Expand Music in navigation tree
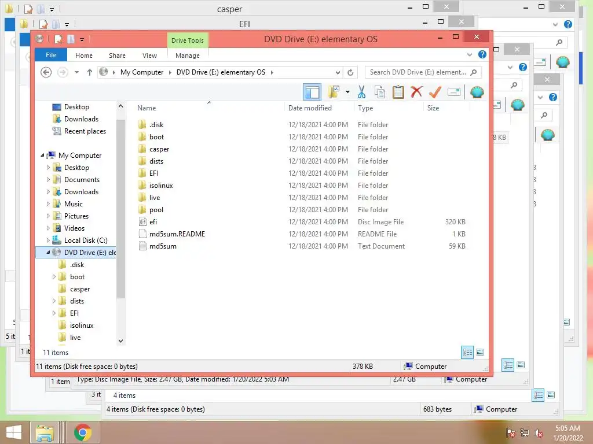 (48, 204)
